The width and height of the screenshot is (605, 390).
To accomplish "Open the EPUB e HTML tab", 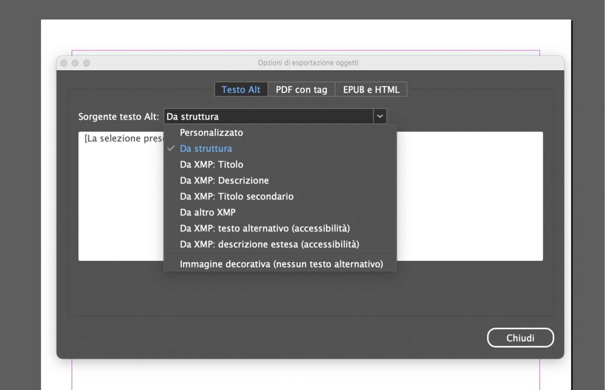I will [371, 89].
